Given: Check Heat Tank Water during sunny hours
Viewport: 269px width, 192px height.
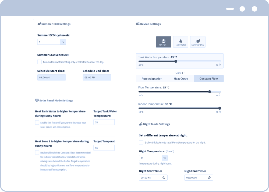Looking at the screenshot, I should coord(37,122).
